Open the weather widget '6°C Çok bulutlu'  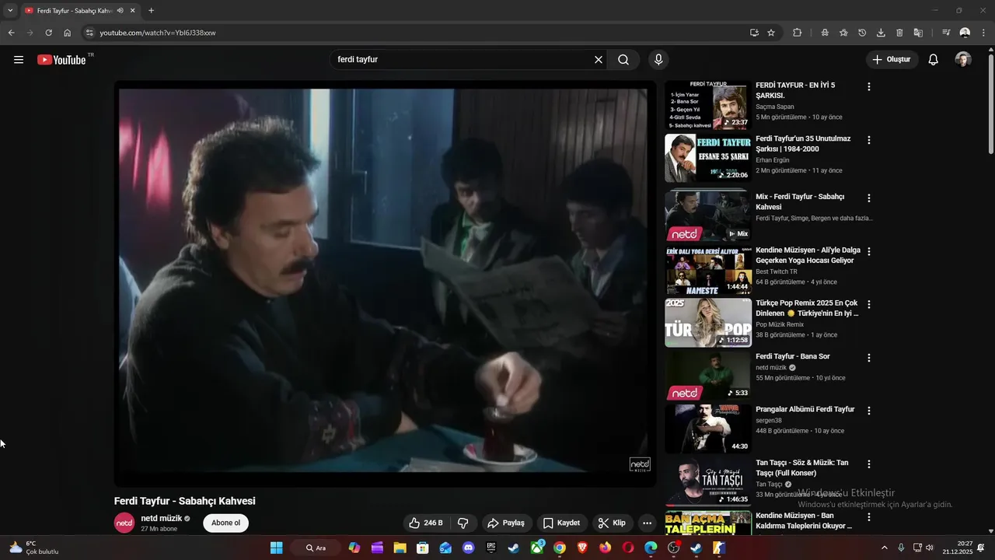click(x=33, y=548)
